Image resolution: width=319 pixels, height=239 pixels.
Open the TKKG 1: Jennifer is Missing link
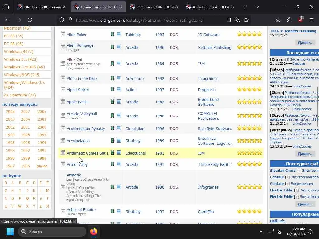293,31
